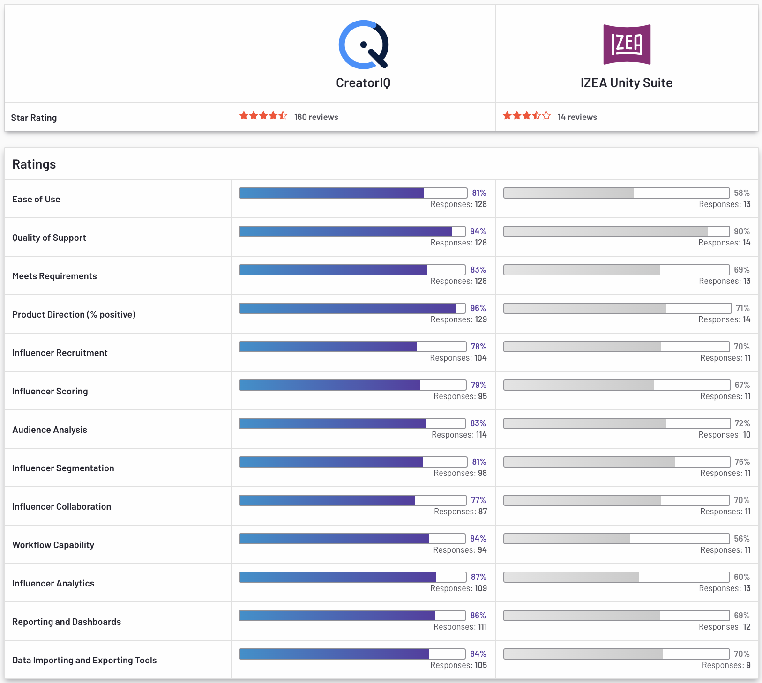Click IZEA Ease of Use 58% bar
Screen dimensions: 762x683
click(x=617, y=193)
